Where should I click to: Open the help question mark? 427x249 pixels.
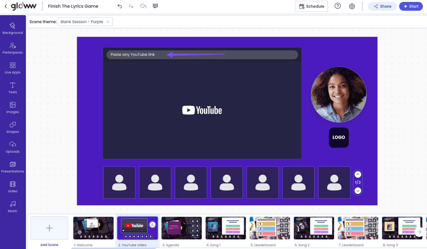[338, 6]
